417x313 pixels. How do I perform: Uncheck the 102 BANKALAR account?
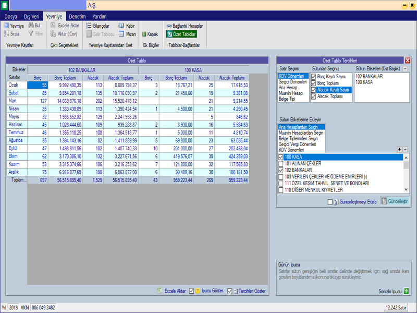280,170
